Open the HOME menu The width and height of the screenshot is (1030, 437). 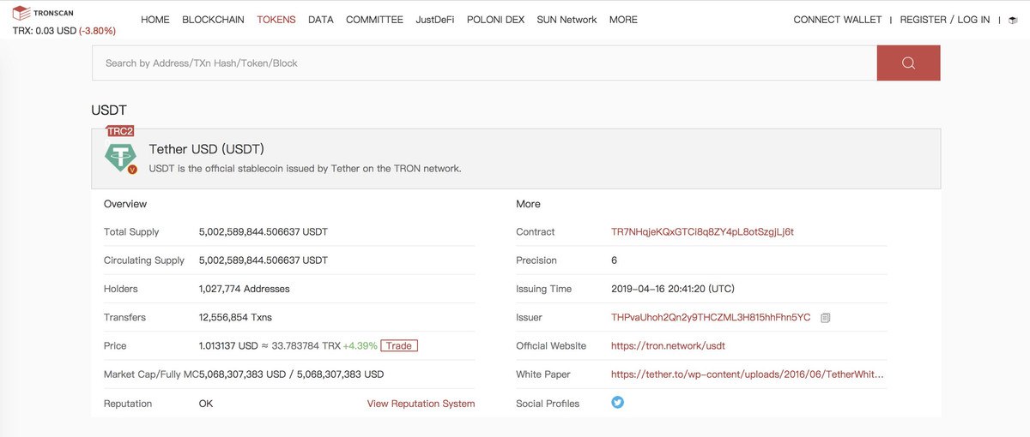155,20
